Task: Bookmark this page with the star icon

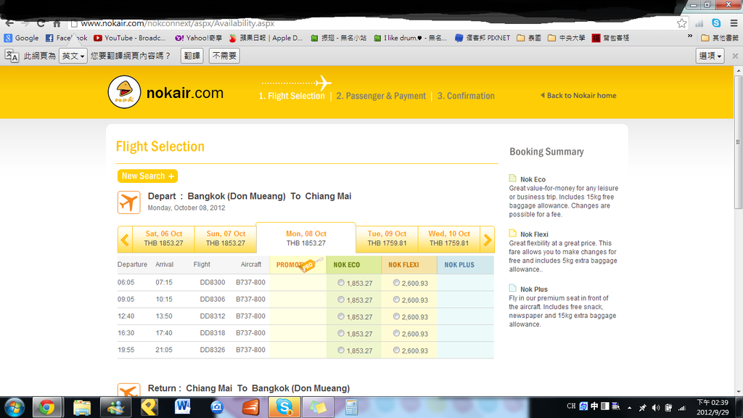Action: [x=681, y=23]
